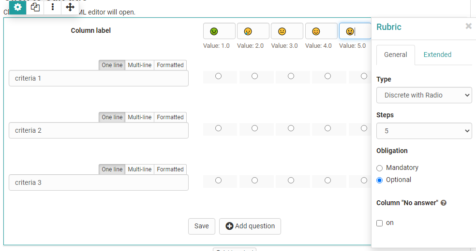Open the three-dot more options menu
The image size is (476, 251).
[x=53, y=7]
